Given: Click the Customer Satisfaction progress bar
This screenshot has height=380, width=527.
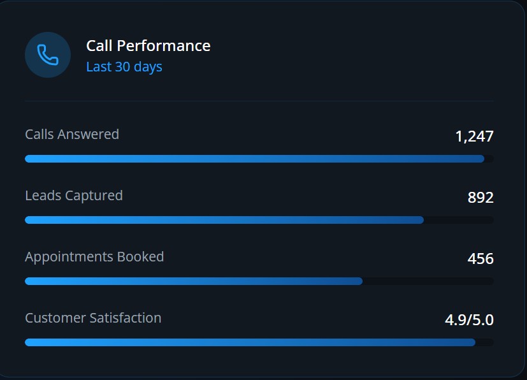Looking at the screenshot, I should [x=259, y=342].
